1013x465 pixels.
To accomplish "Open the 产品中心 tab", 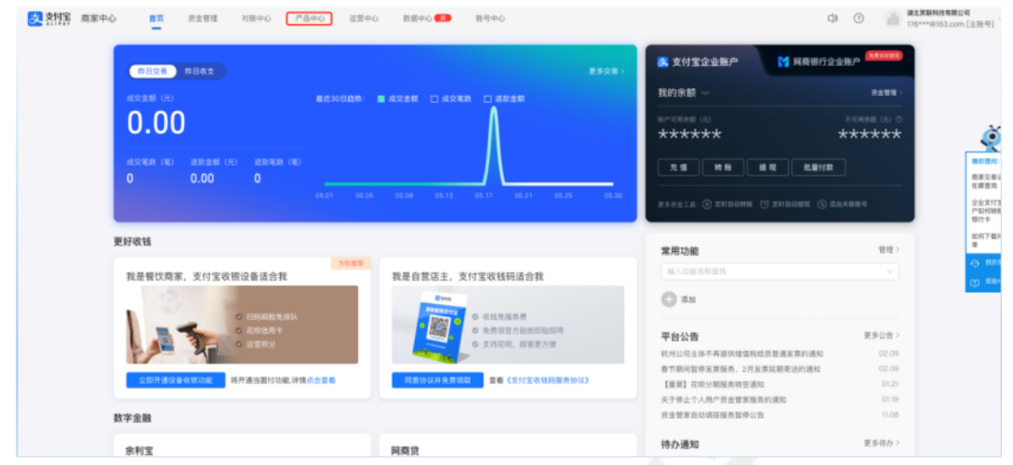I will pos(310,19).
